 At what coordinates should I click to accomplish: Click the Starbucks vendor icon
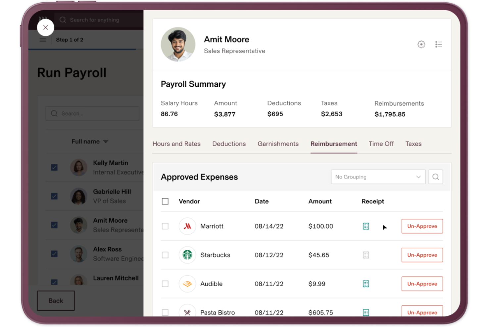click(187, 255)
